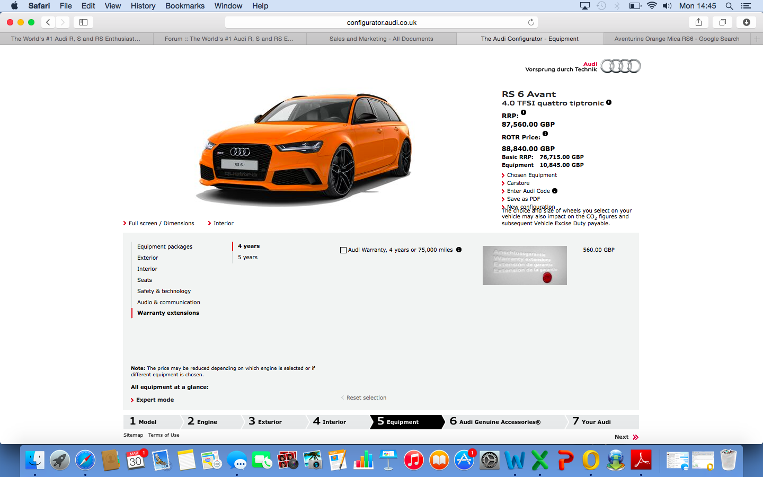
Task: Click info icon next to Enter Audi Code
Action: 555,191
